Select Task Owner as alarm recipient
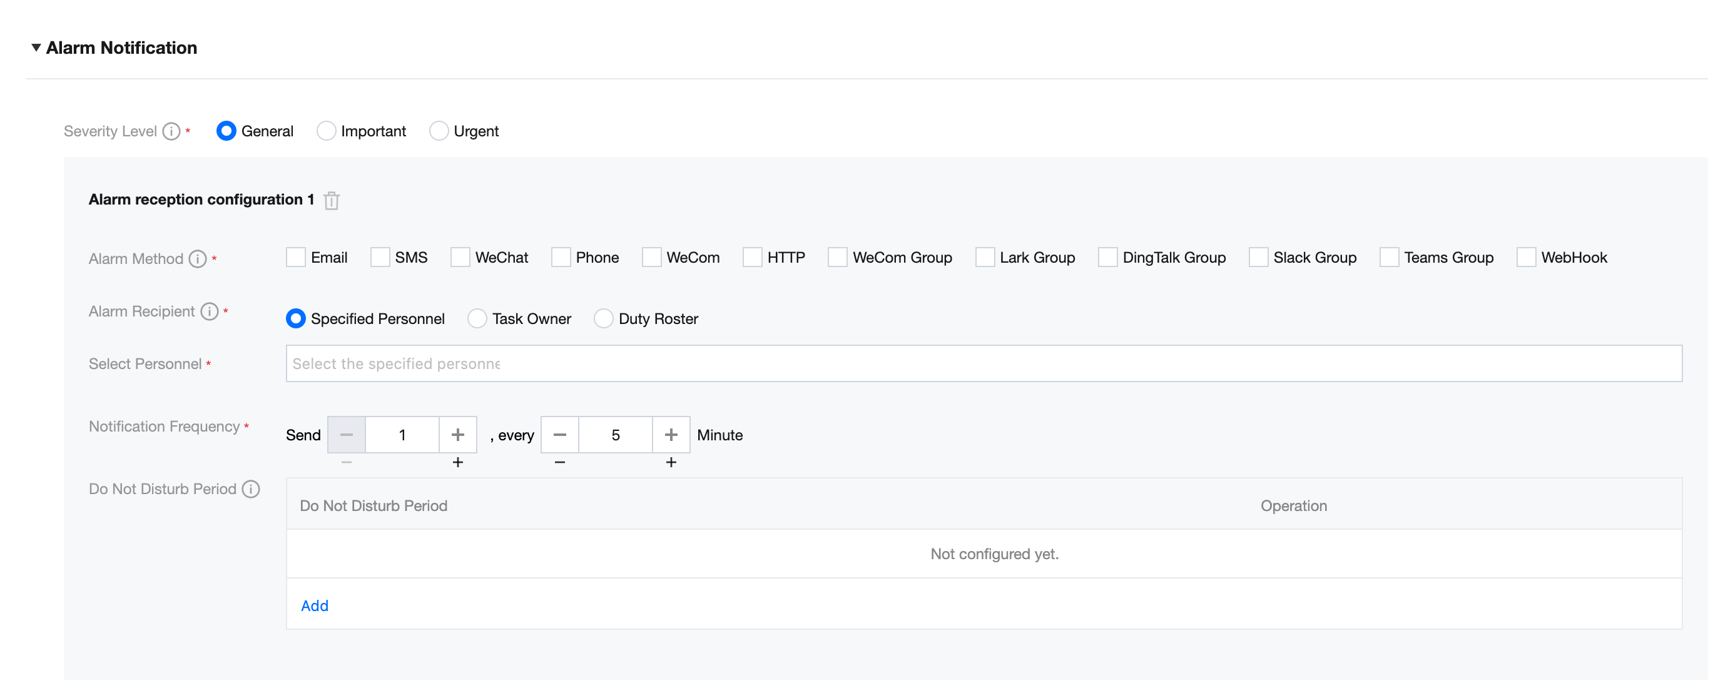Image resolution: width=1713 pixels, height=683 pixels. (477, 318)
